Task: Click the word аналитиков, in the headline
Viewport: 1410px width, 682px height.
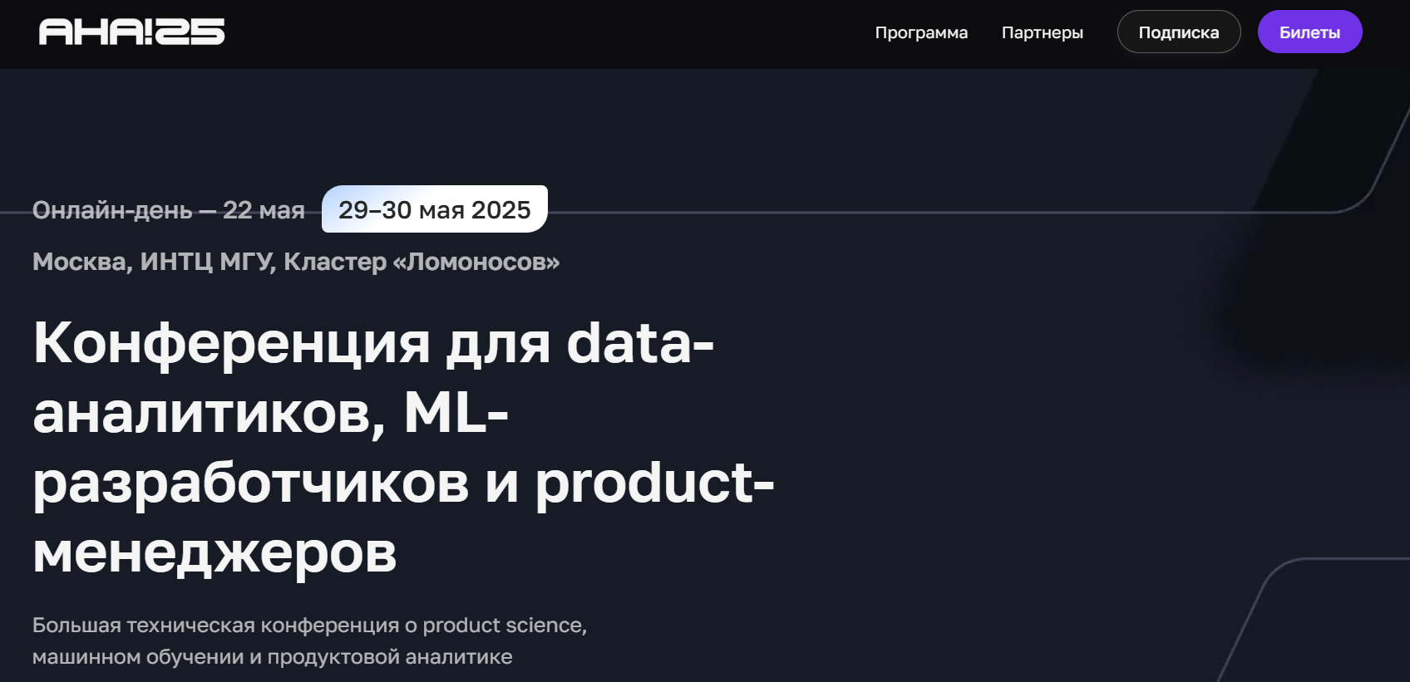Action: [210, 413]
